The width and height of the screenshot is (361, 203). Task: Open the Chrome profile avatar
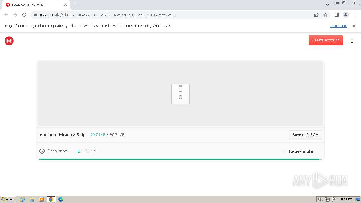coord(345,15)
